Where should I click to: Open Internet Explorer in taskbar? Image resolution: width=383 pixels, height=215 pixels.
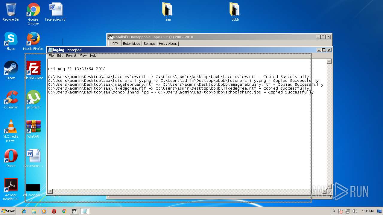[x=24, y=211]
